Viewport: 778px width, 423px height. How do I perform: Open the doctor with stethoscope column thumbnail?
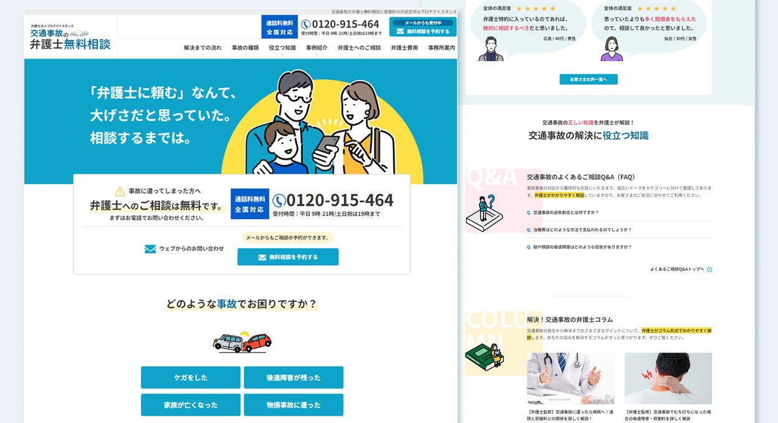tap(570, 379)
